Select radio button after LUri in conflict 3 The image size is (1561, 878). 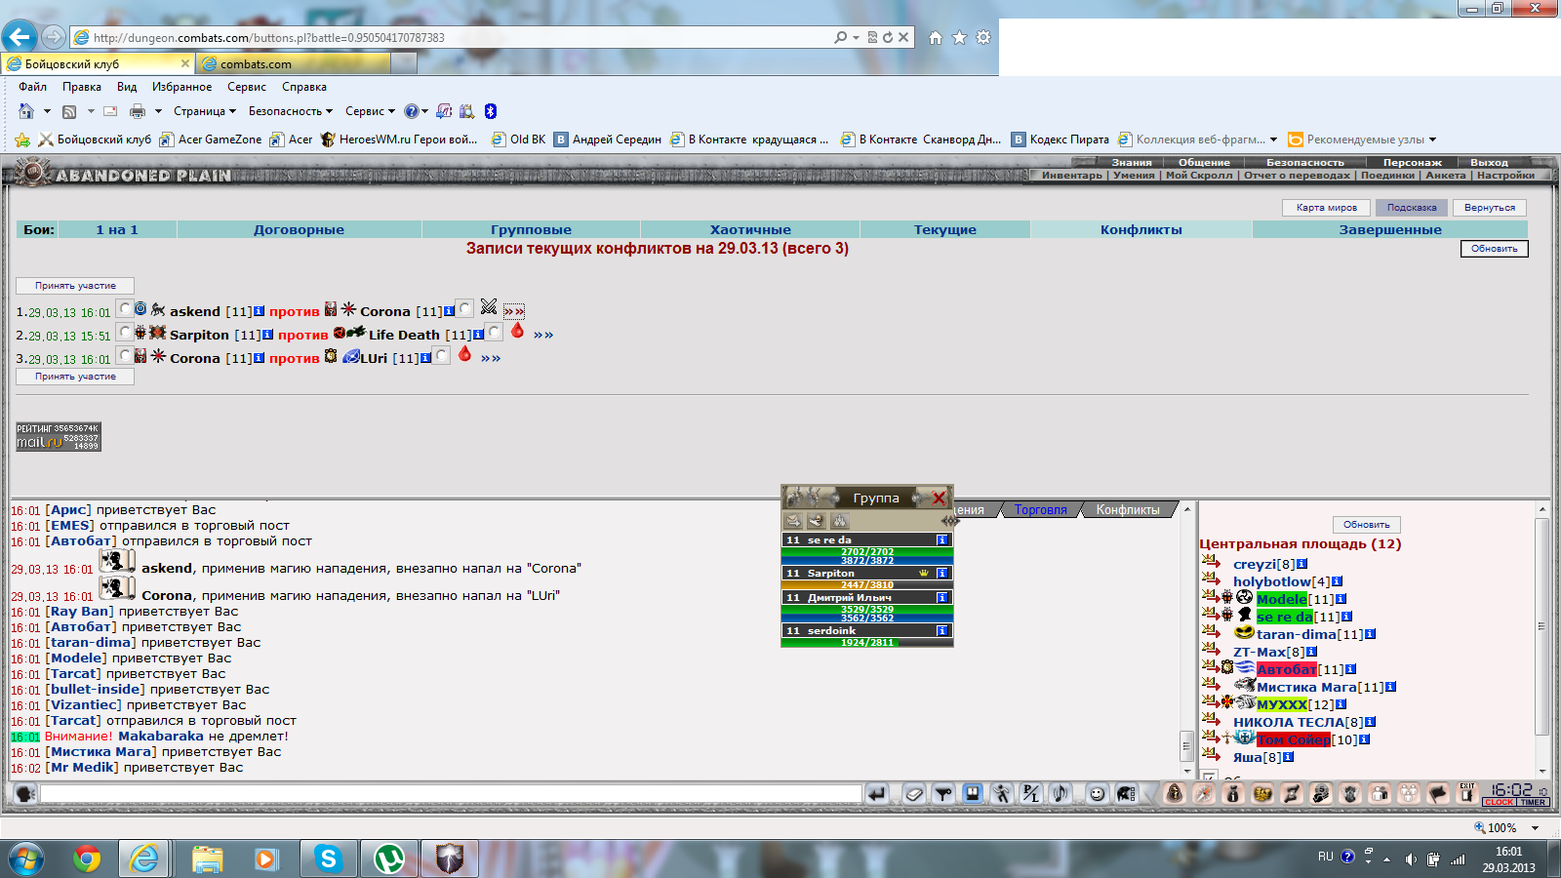click(x=441, y=355)
